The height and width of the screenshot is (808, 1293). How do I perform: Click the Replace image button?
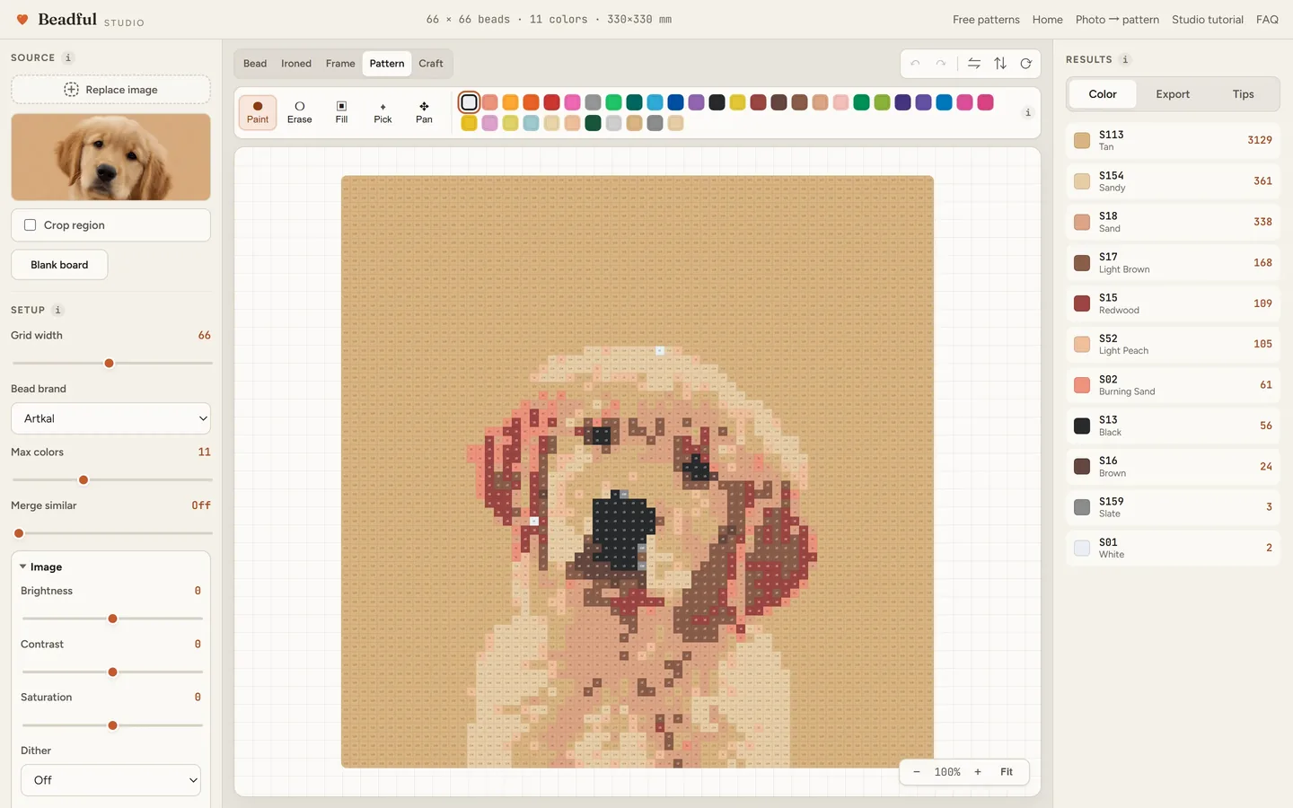[110, 90]
